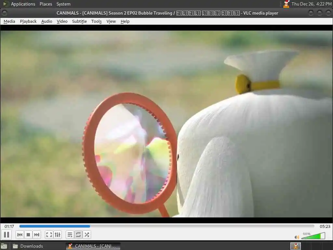Open the date and time clock
The width and height of the screenshot is (333, 250).
click(311, 4)
